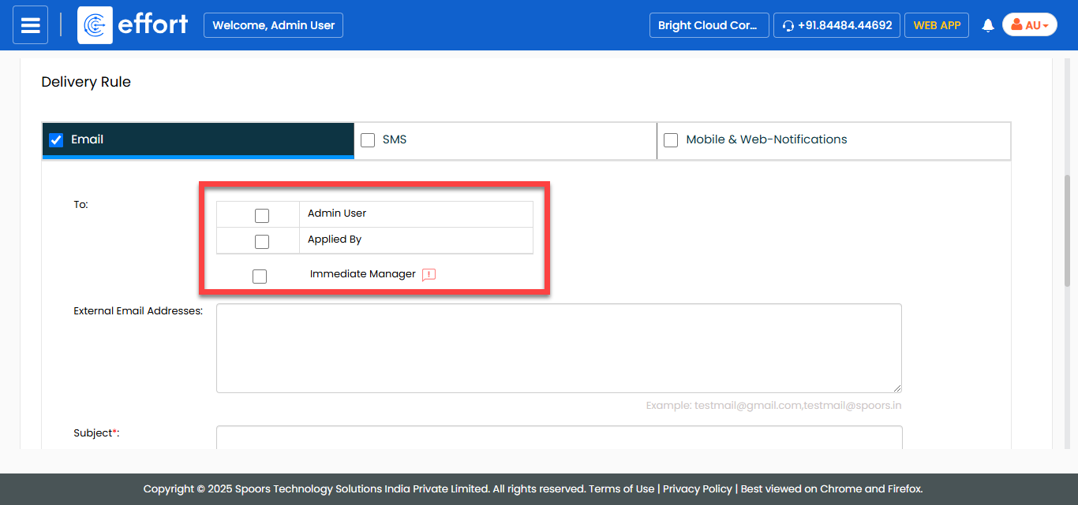1078x505 pixels.
Task: Open the Bright Cloud Cor... company selector
Action: point(708,25)
